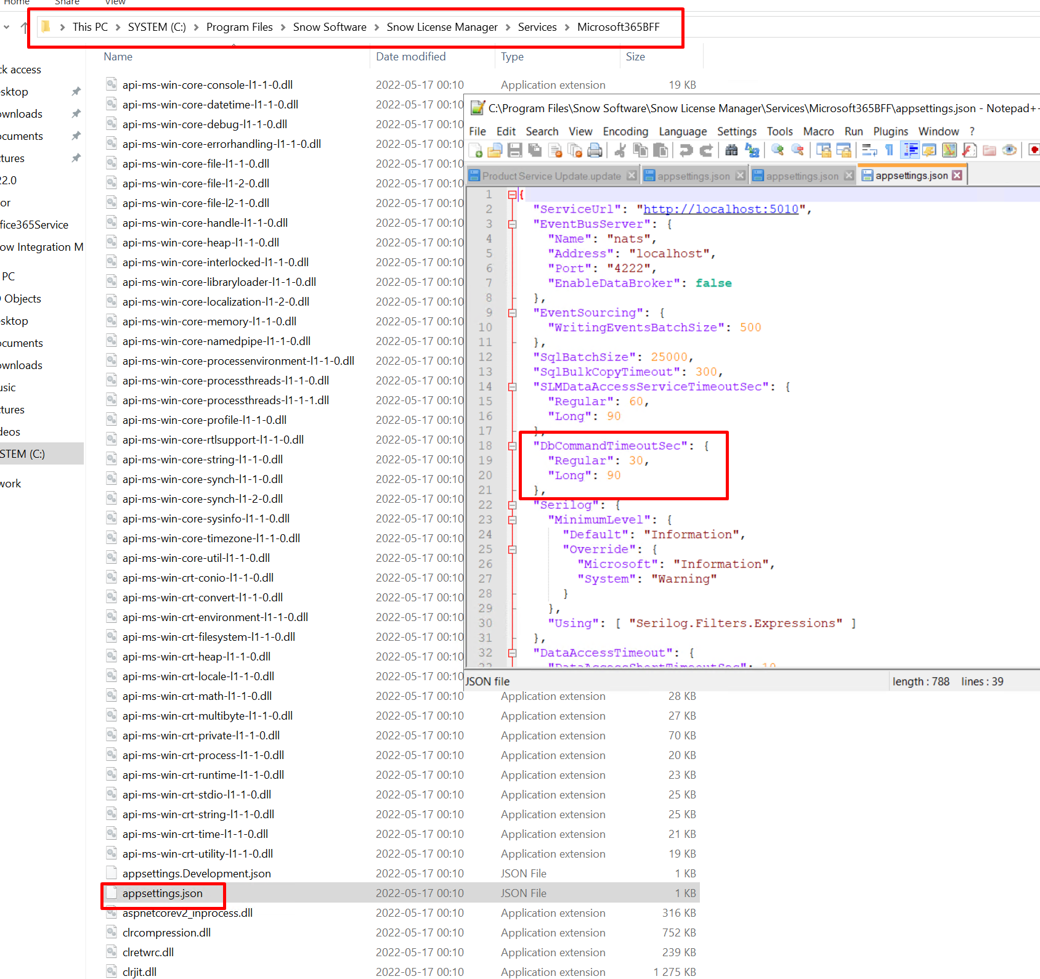The image size is (1040, 979).
Task: Click the Synchronize Horizontal Scrolling icon
Action: [843, 150]
